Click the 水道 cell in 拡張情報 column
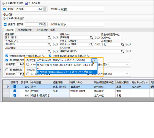 [x=61, y=91]
